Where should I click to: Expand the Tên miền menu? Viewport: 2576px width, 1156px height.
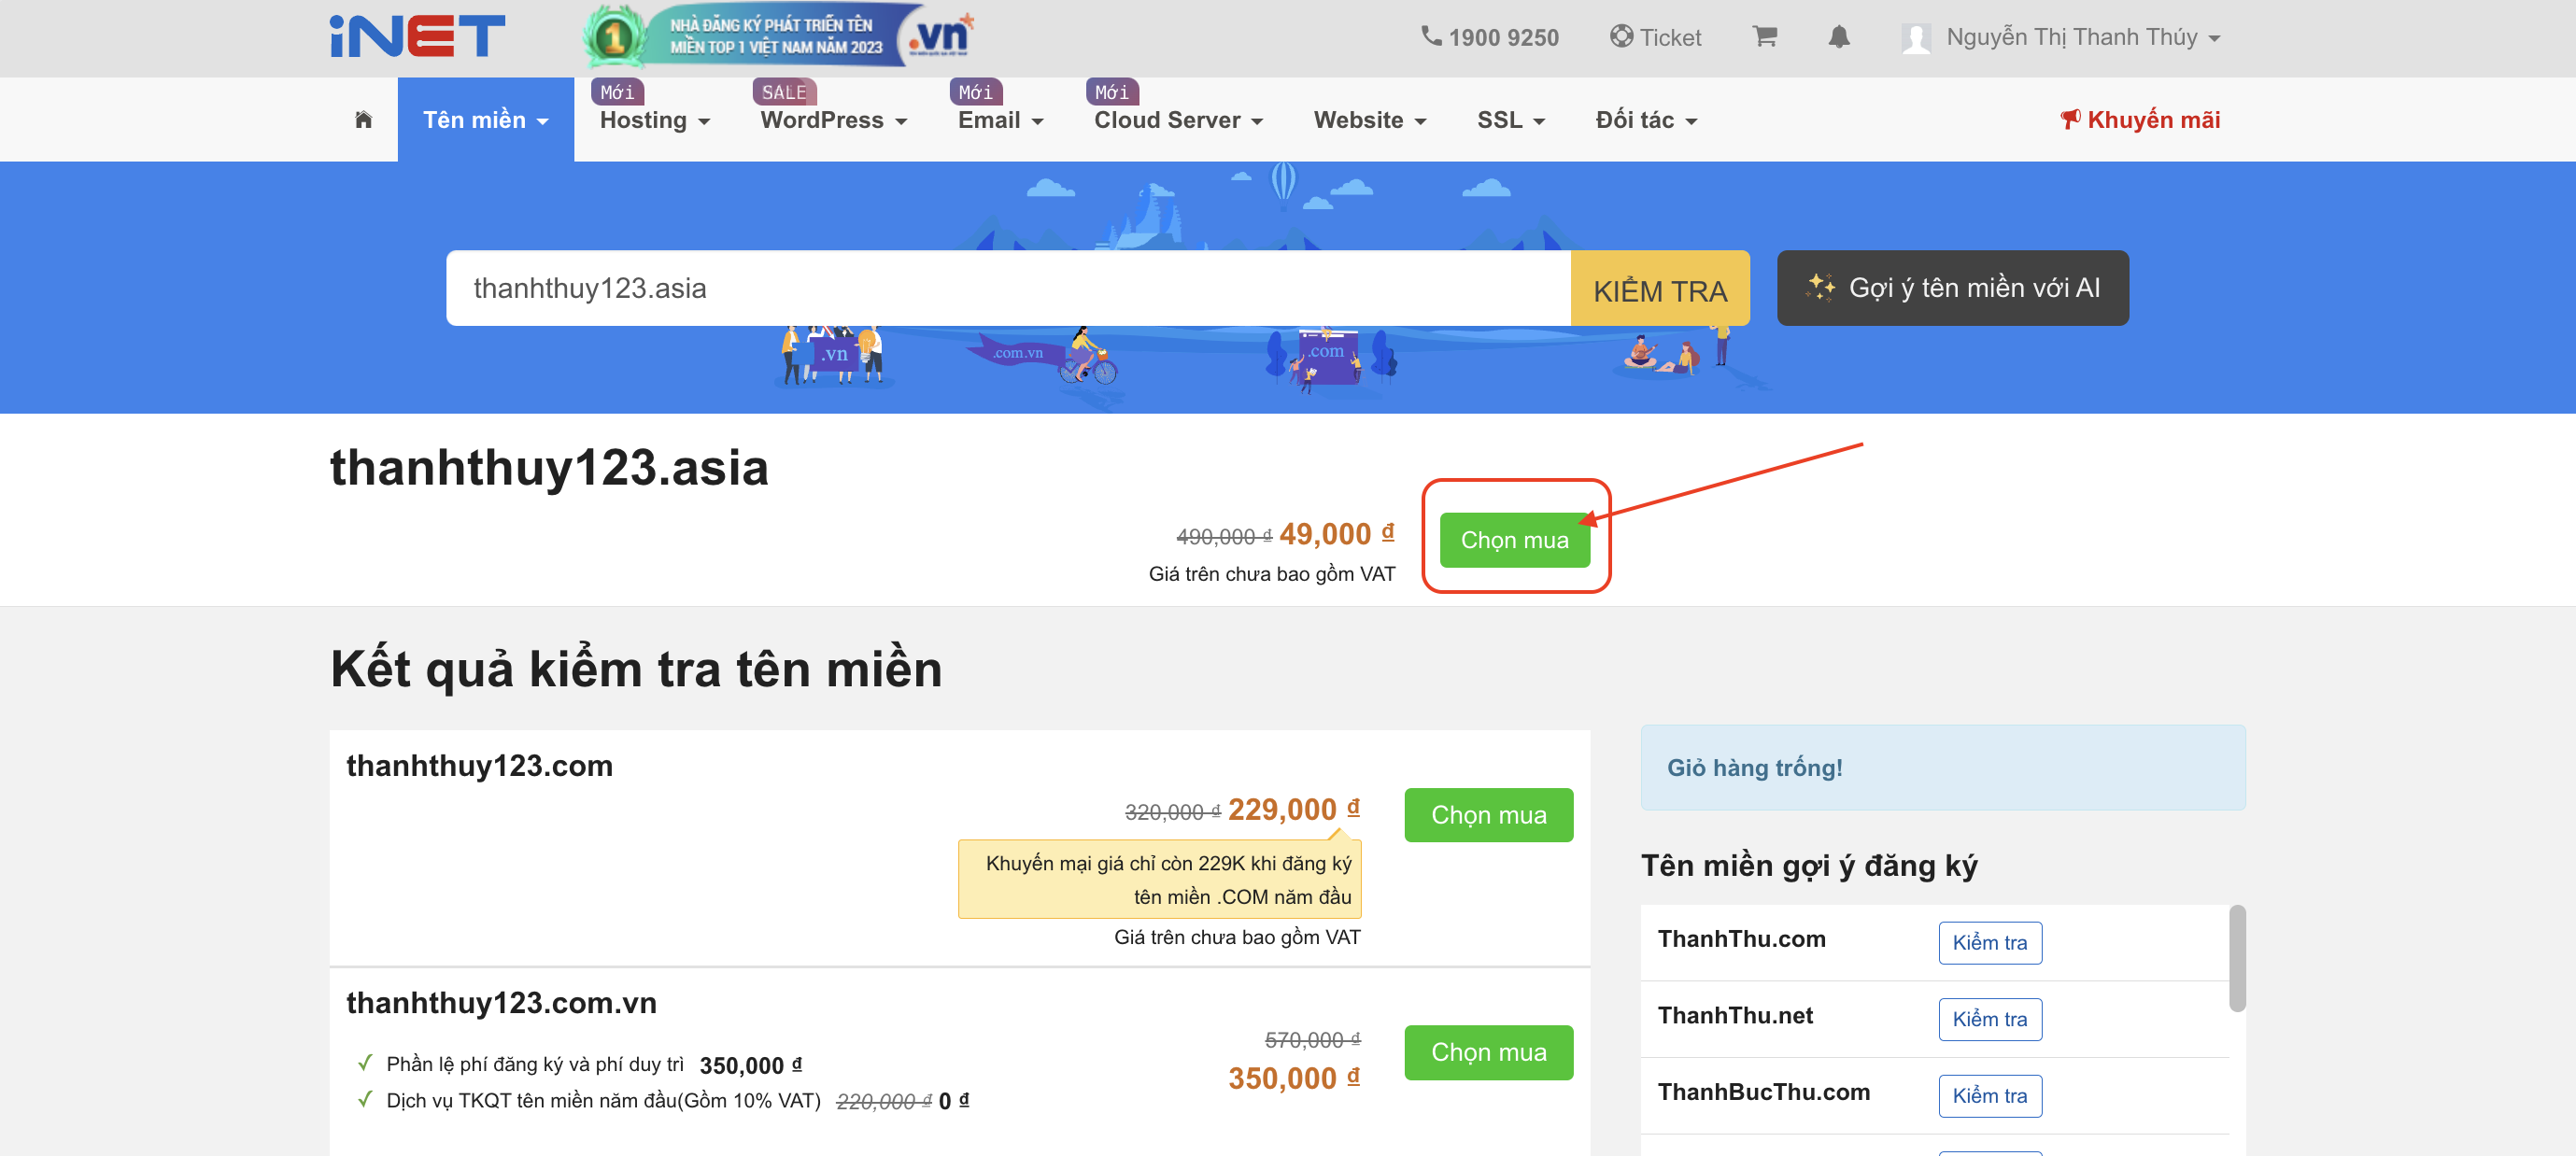485,120
